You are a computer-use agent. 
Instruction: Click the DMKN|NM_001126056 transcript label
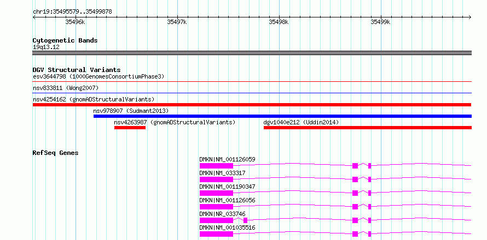click(227, 200)
